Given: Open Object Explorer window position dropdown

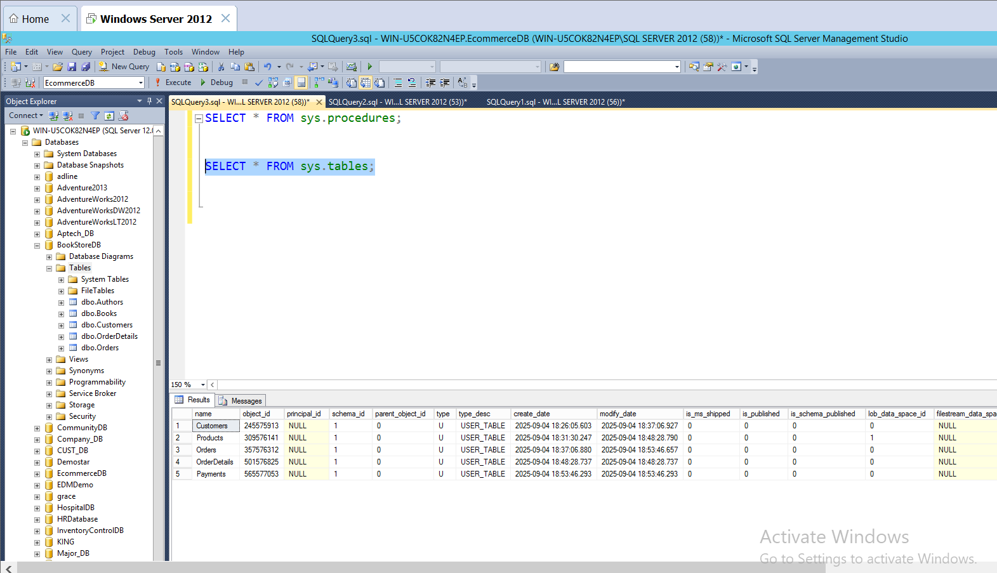Looking at the screenshot, I should [x=140, y=101].
